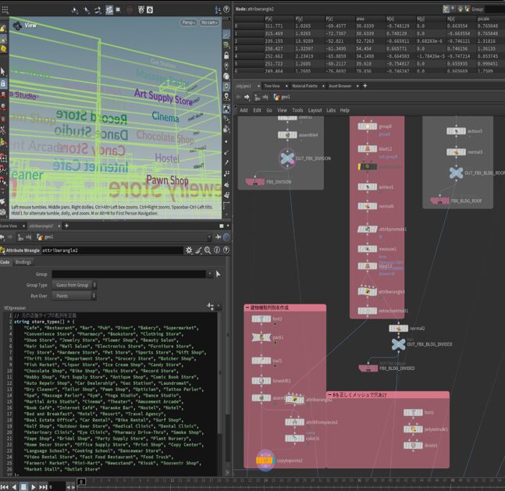Jump to first frame in playbar
The height and width of the screenshot is (491, 505).
[4, 487]
